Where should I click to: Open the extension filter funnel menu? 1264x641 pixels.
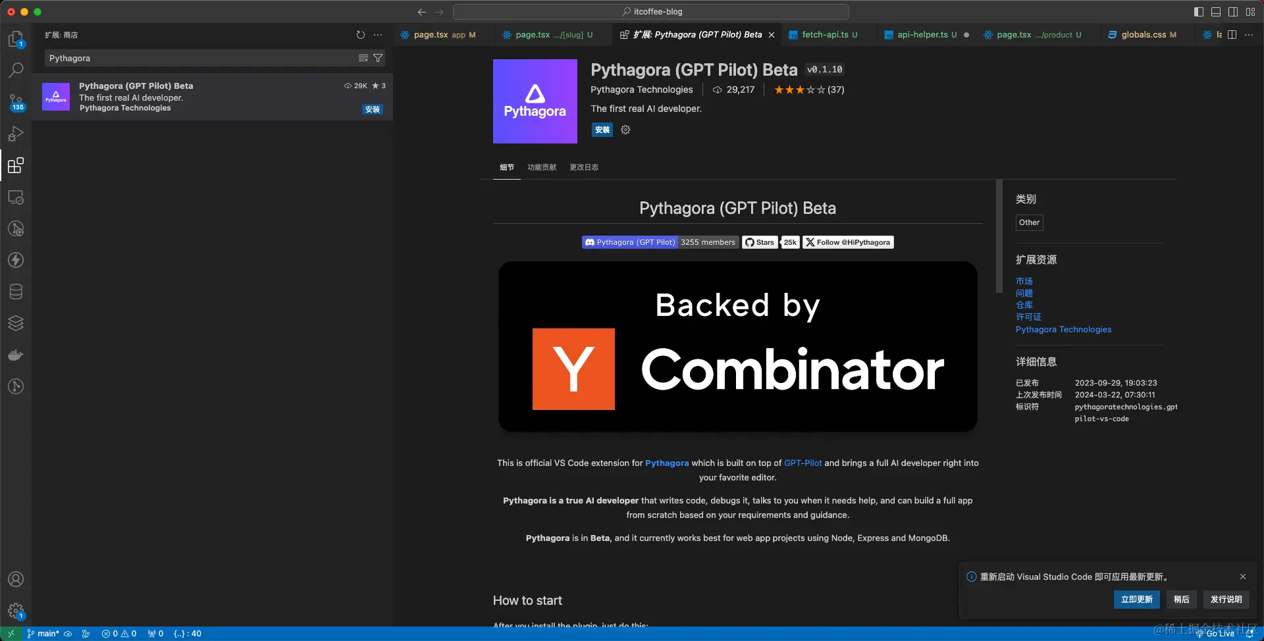378,58
